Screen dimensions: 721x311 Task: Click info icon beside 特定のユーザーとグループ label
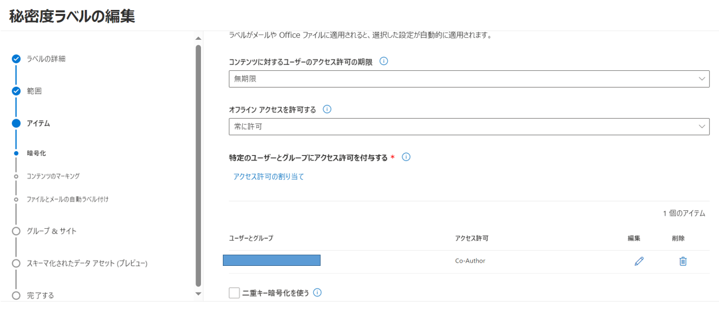click(406, 157)
